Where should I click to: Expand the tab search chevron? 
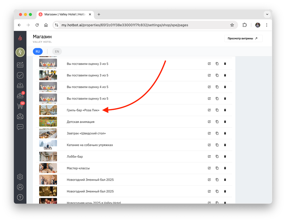click(267, 15)
